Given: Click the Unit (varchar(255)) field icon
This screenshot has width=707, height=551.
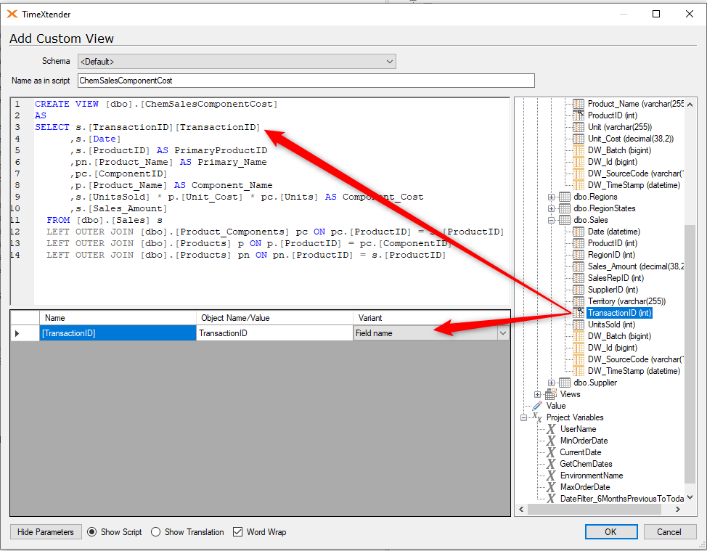Looking at the screenshot, I should coord(578,127).
